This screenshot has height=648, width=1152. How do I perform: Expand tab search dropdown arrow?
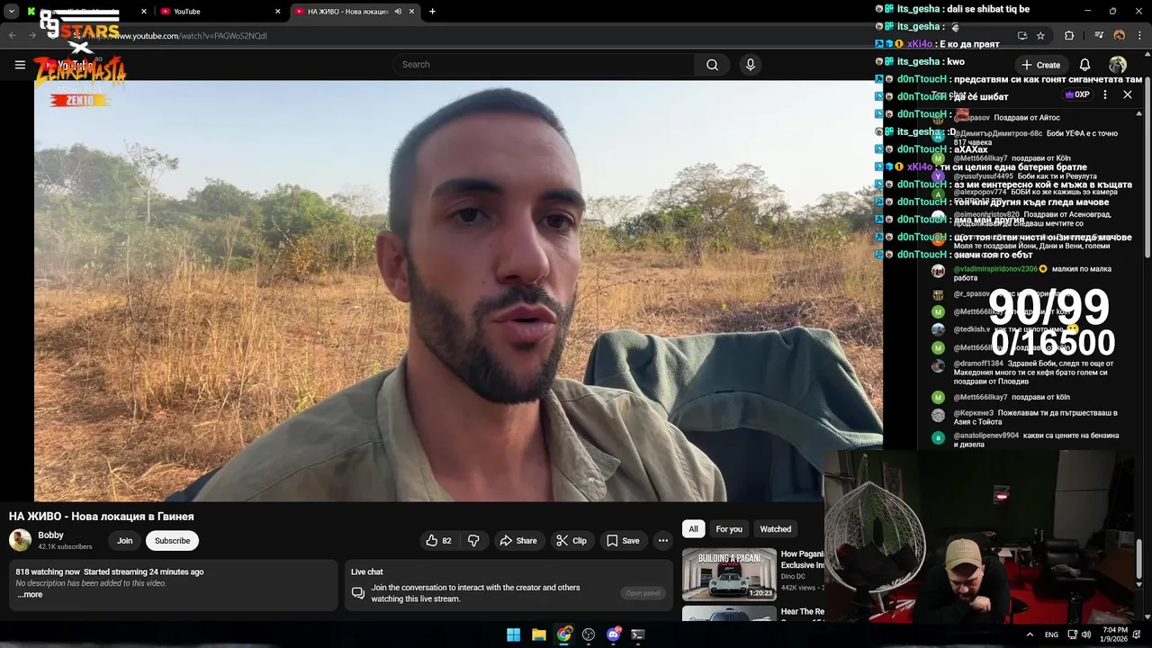coord(12,12)
